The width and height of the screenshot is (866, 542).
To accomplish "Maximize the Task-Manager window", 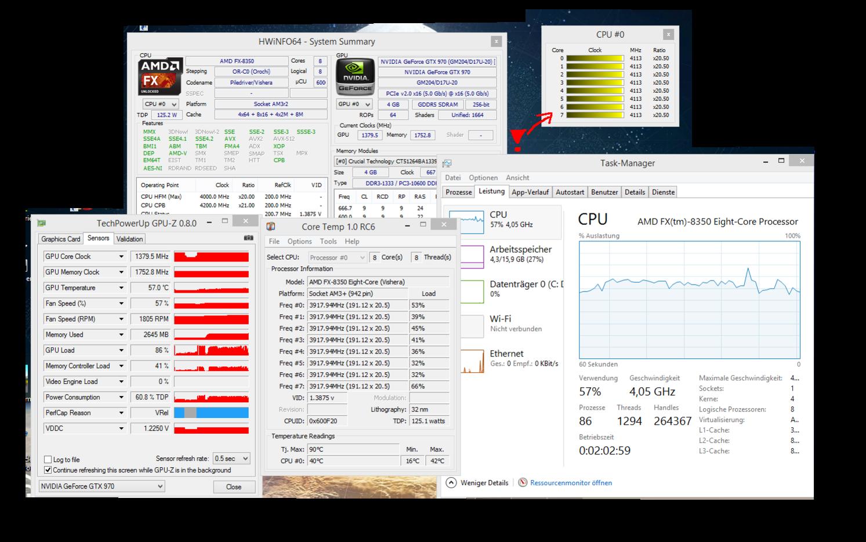I will (x=781, y=161).
